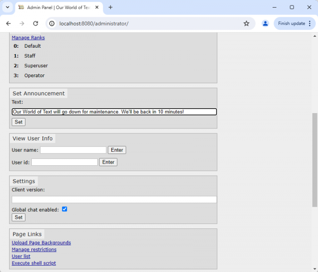
Task: Open the Manage Ranks link
Action: click(28, 38)
